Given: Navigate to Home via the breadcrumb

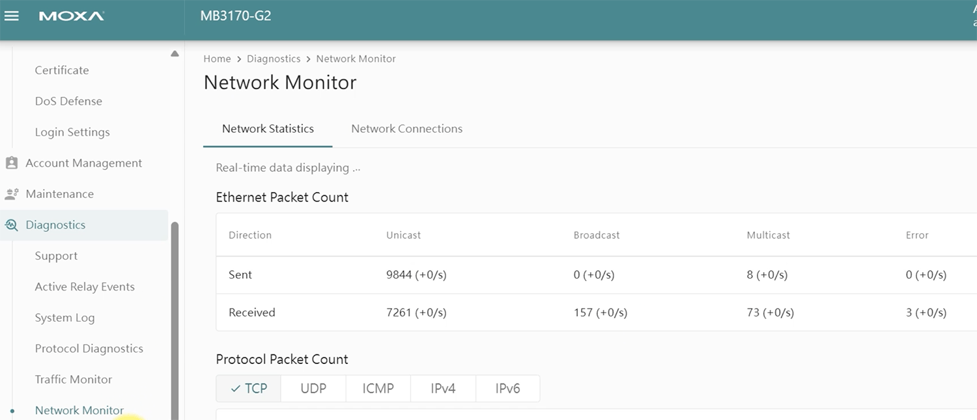Looking at the screenshot, I should 217,59.
